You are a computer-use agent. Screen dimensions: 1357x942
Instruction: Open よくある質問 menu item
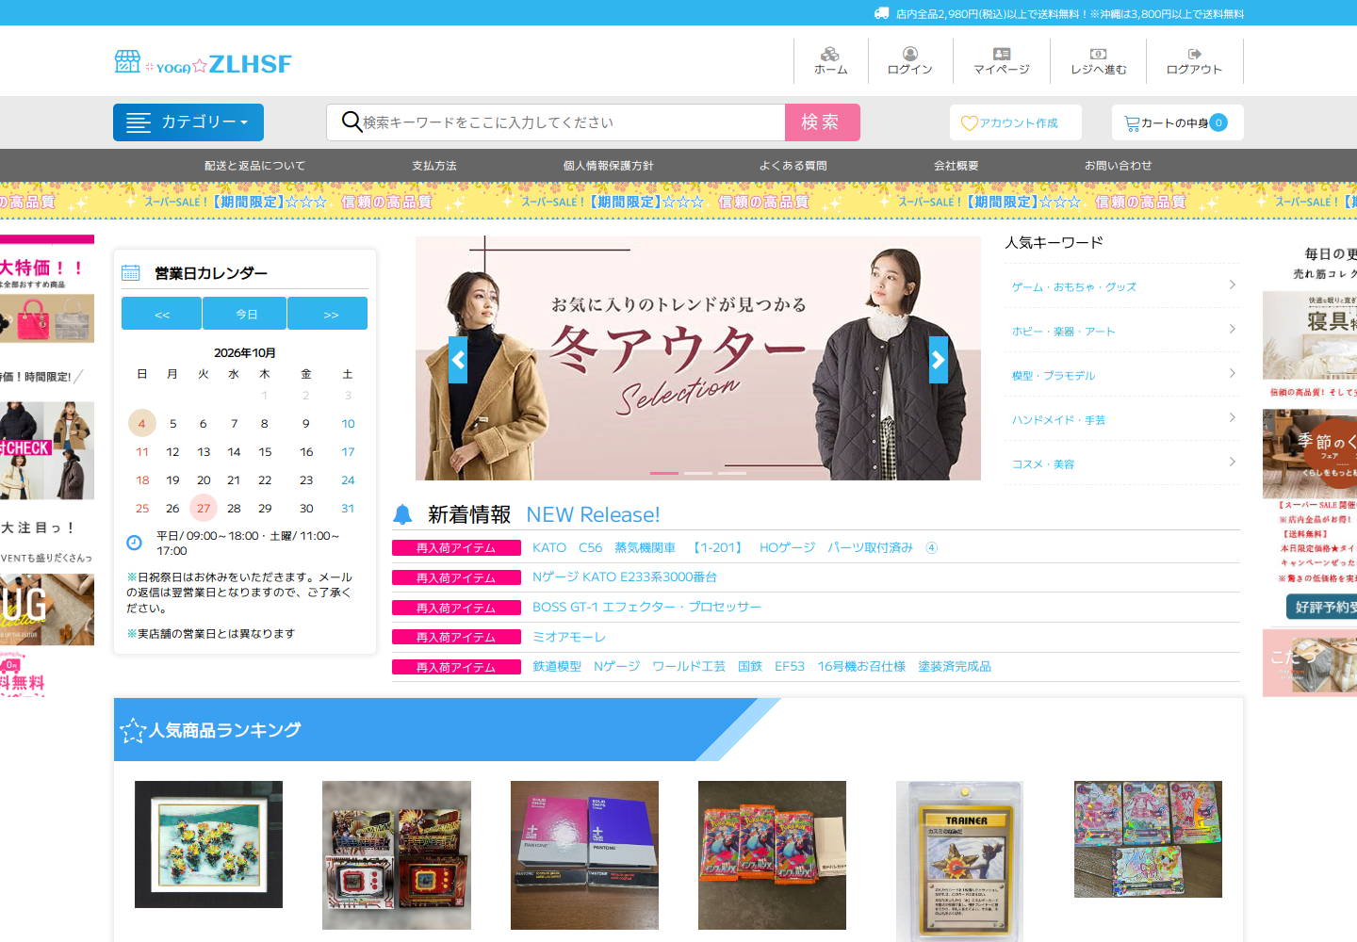tap(793, 166)
